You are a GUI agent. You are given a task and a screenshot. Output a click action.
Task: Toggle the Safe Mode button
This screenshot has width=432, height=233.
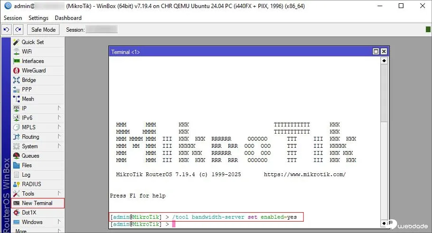[x=43, y=30]
